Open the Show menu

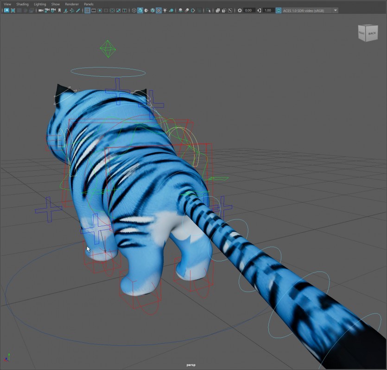(x=56, y=4)
